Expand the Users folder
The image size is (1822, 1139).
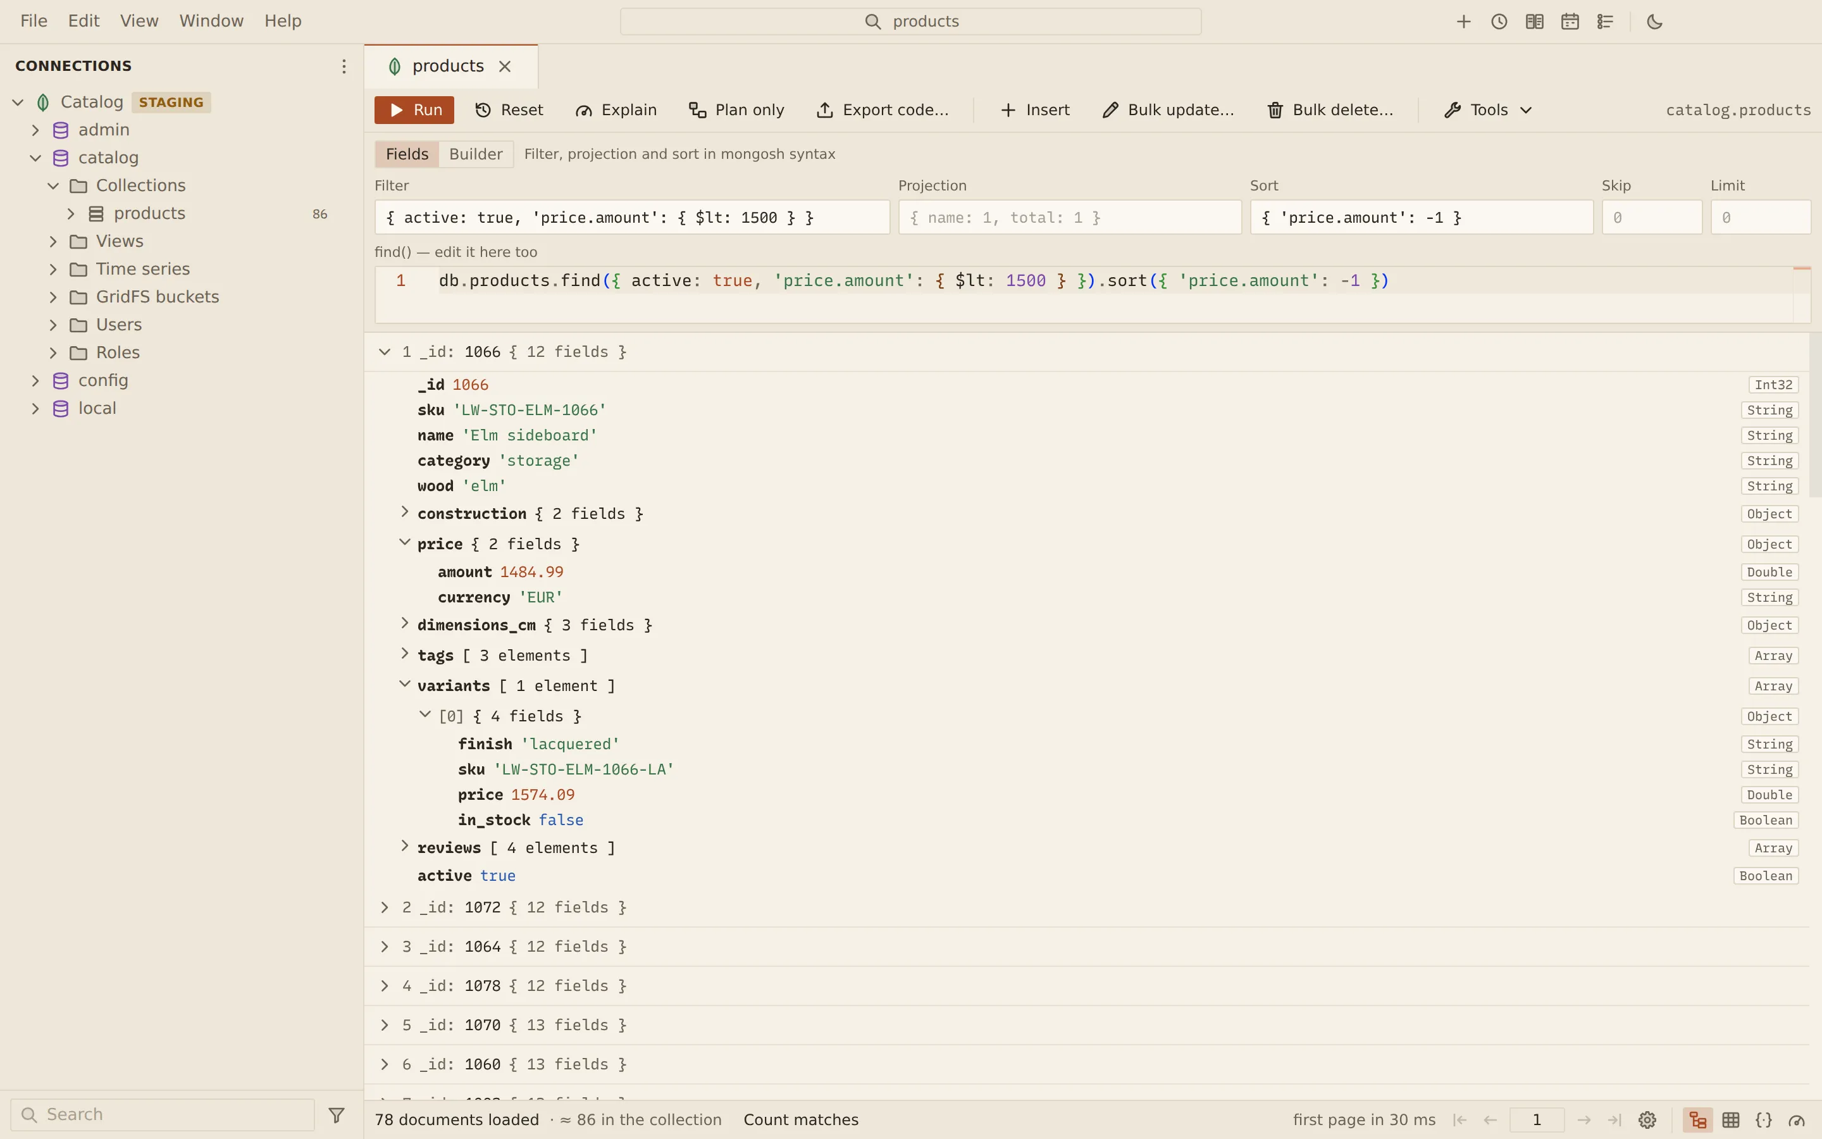53,325
